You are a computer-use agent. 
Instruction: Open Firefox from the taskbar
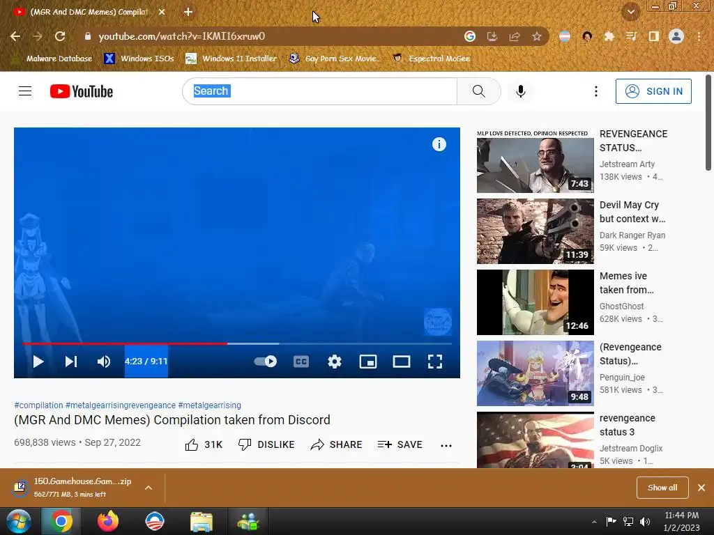pyautogui.click(x=108, y=521)
